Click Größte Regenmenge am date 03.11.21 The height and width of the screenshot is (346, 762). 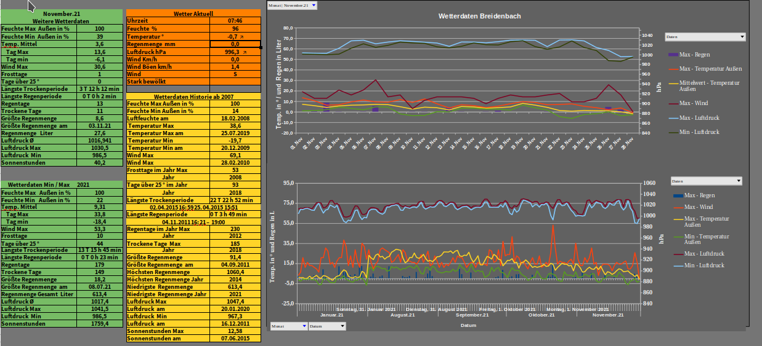click(100, 125)
